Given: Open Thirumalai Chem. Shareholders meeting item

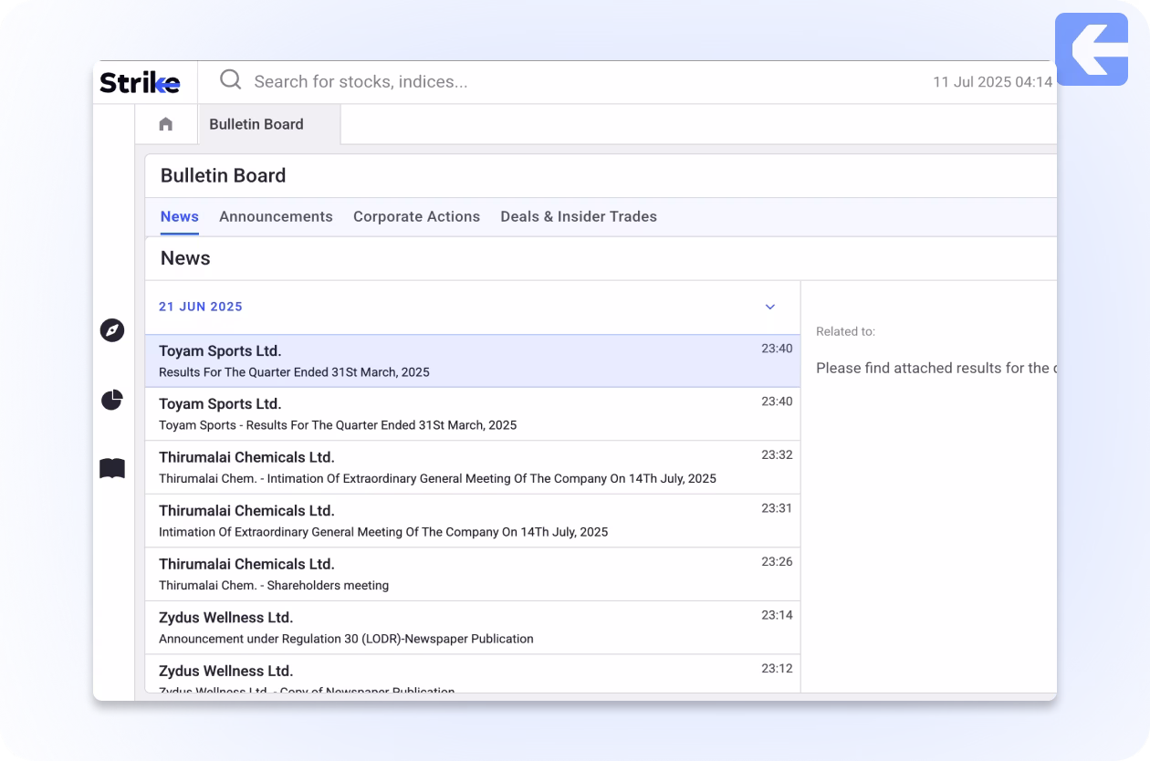Looking at the screenshot, I should [x=456, y=574].
